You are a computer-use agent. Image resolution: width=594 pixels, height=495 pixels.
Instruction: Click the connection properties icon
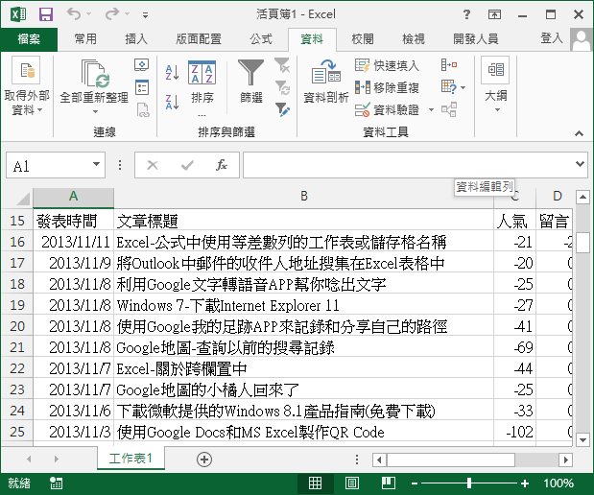click(142, 87)
